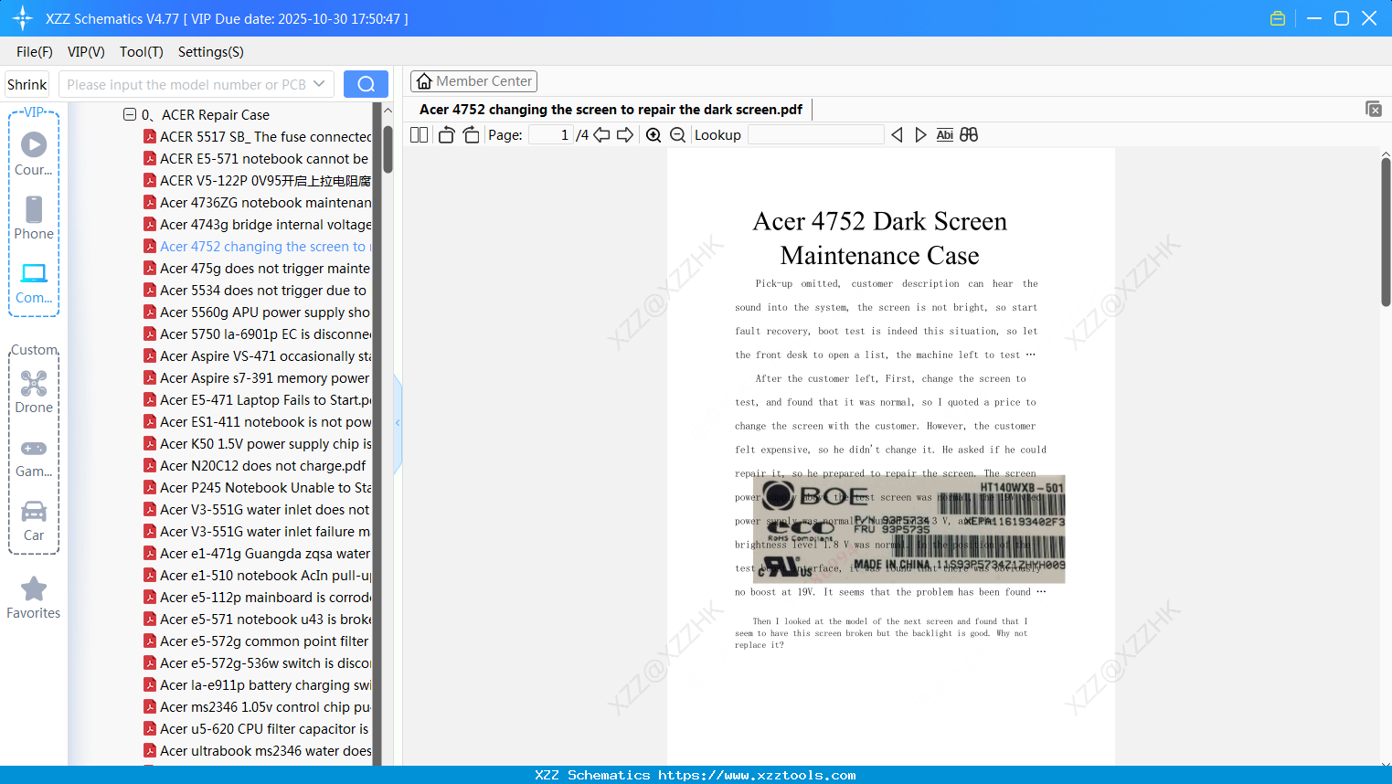This screenshot has width=1392, height=784.
Task: Open the Member Center
Action: [x=473, y=81]
